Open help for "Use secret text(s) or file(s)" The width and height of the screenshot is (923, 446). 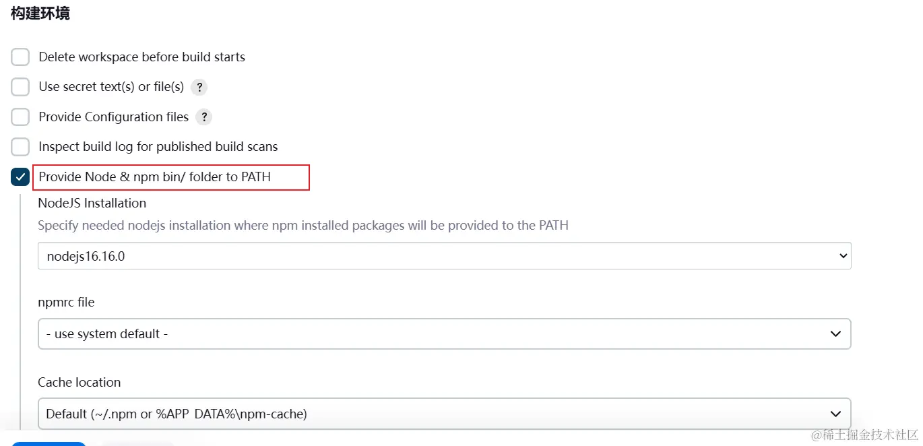click(x=199, y=86)
